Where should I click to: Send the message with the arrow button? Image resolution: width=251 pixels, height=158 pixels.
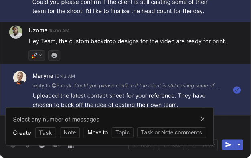(x=228, y=145)
